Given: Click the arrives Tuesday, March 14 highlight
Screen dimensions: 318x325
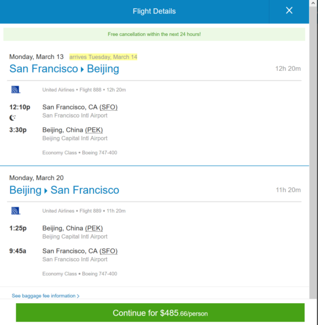Looking at the screenshot, I should [x=103, y=57].
